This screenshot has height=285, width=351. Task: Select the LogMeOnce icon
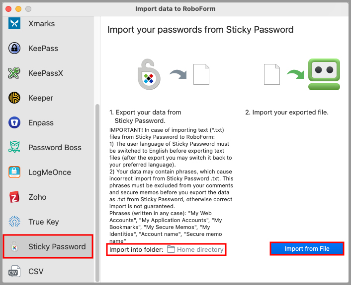click(x=14, y=172)
